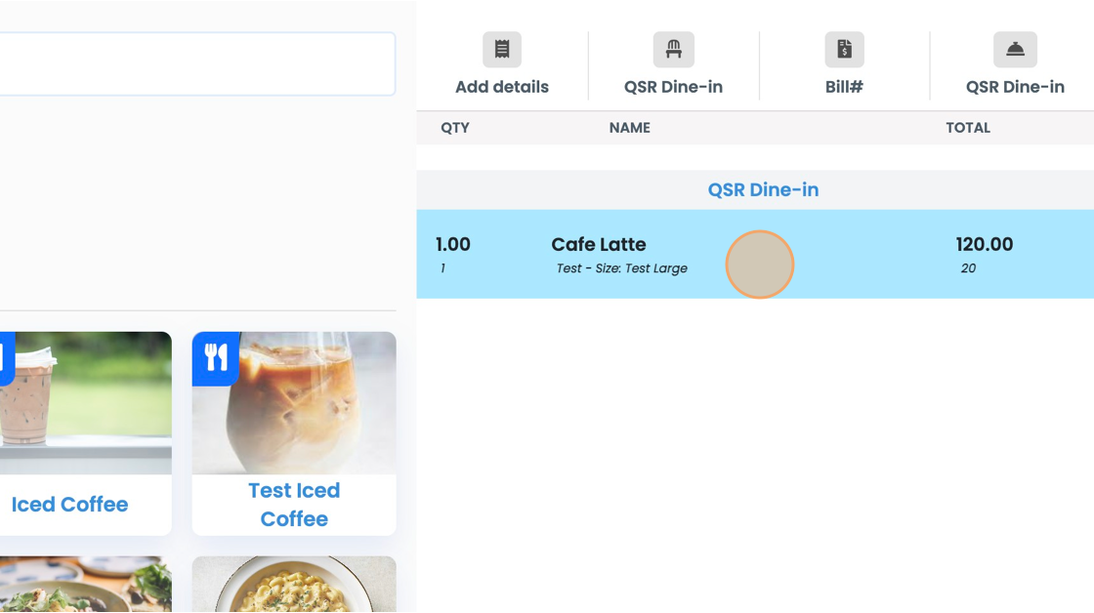The width and height of the screenshot is (1094, 613).
Task: Click the blue QSR Dine-in section heading
Action: click(763, 189)
